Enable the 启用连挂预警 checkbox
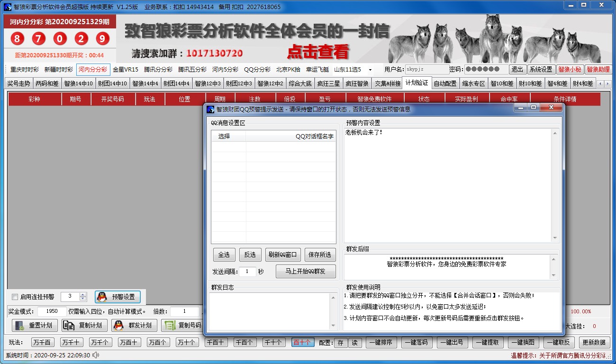 tap(15, 297)
